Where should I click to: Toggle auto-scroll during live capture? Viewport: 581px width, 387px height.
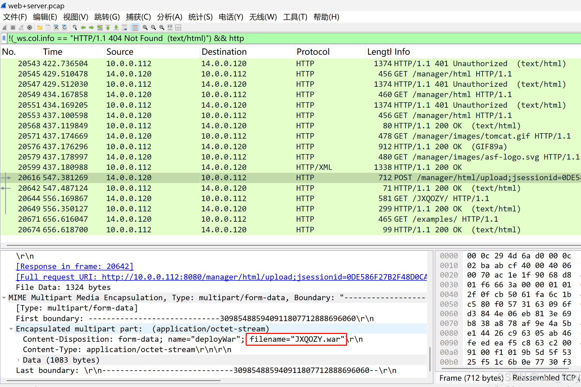pyautogui.click(x=125, y=27)
